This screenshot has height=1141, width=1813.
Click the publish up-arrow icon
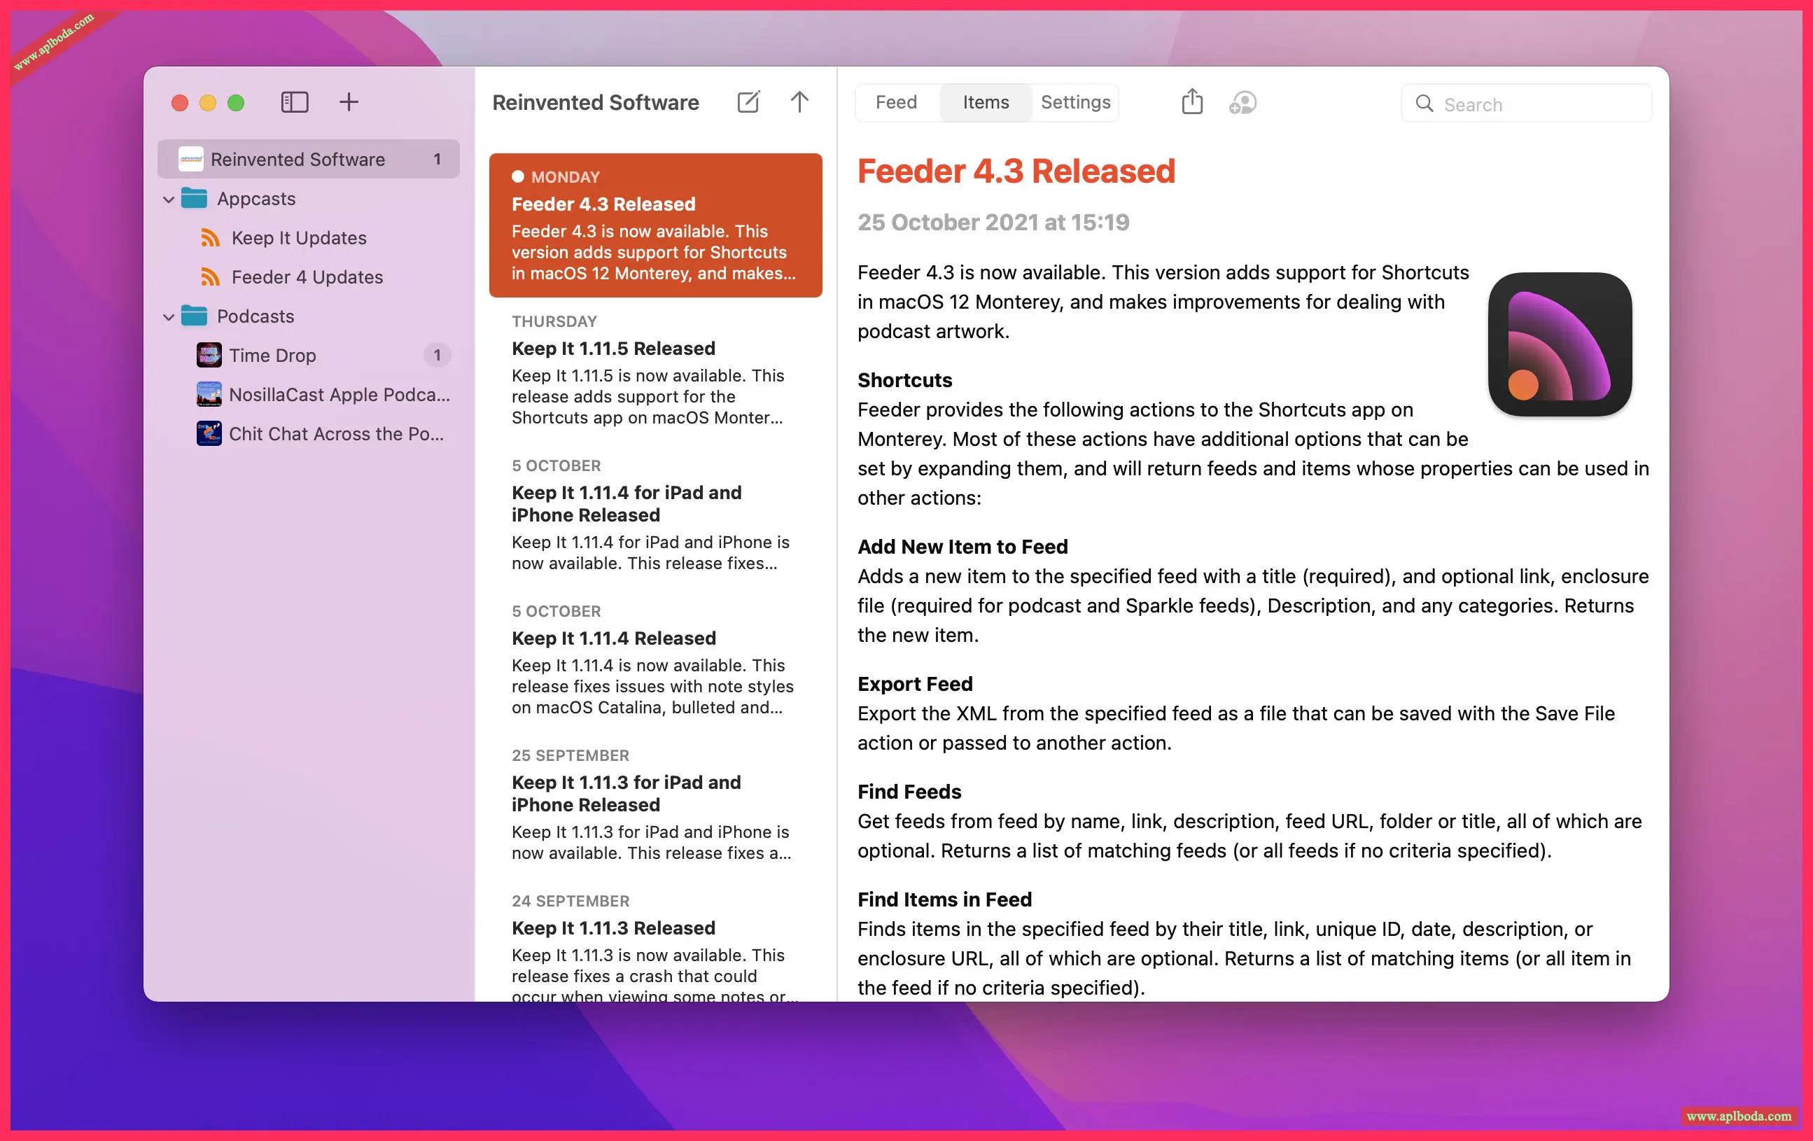pyautogui.click(x=799, y=101)
